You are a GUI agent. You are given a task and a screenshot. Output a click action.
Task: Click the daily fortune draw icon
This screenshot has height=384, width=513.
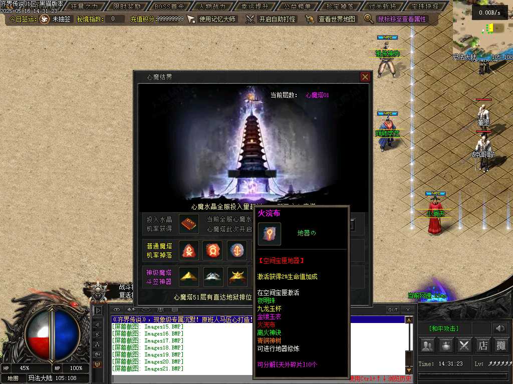pyautogui.click(x=44, y=19)
